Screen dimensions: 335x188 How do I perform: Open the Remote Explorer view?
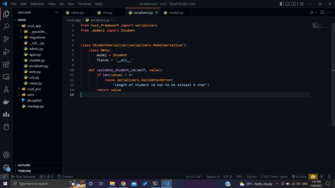pyautogui.click(x=6, y=77)
